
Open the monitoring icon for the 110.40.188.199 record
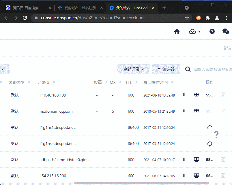(x=197, y=95)
